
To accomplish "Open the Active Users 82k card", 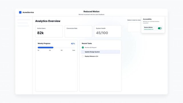I will pos(49,31).
